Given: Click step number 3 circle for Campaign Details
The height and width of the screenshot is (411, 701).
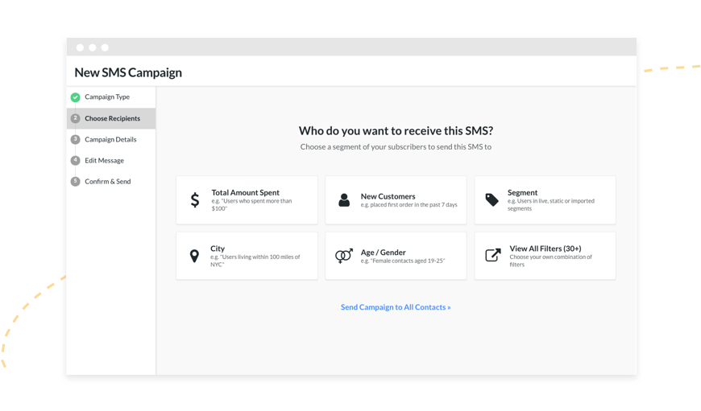Looking at the screenshot, I should [75, 139].
